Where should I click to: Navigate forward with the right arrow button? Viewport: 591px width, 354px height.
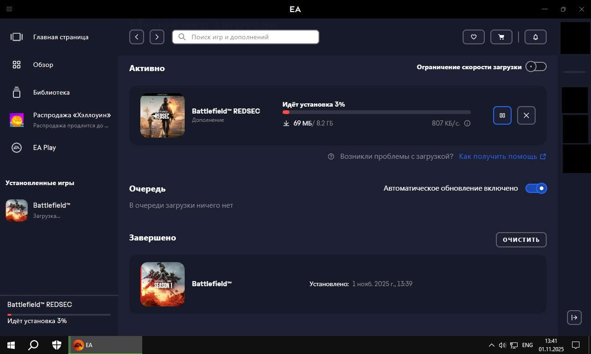click(157, 37)
